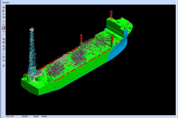Click the walk-through steps icon

pos(4,34)
